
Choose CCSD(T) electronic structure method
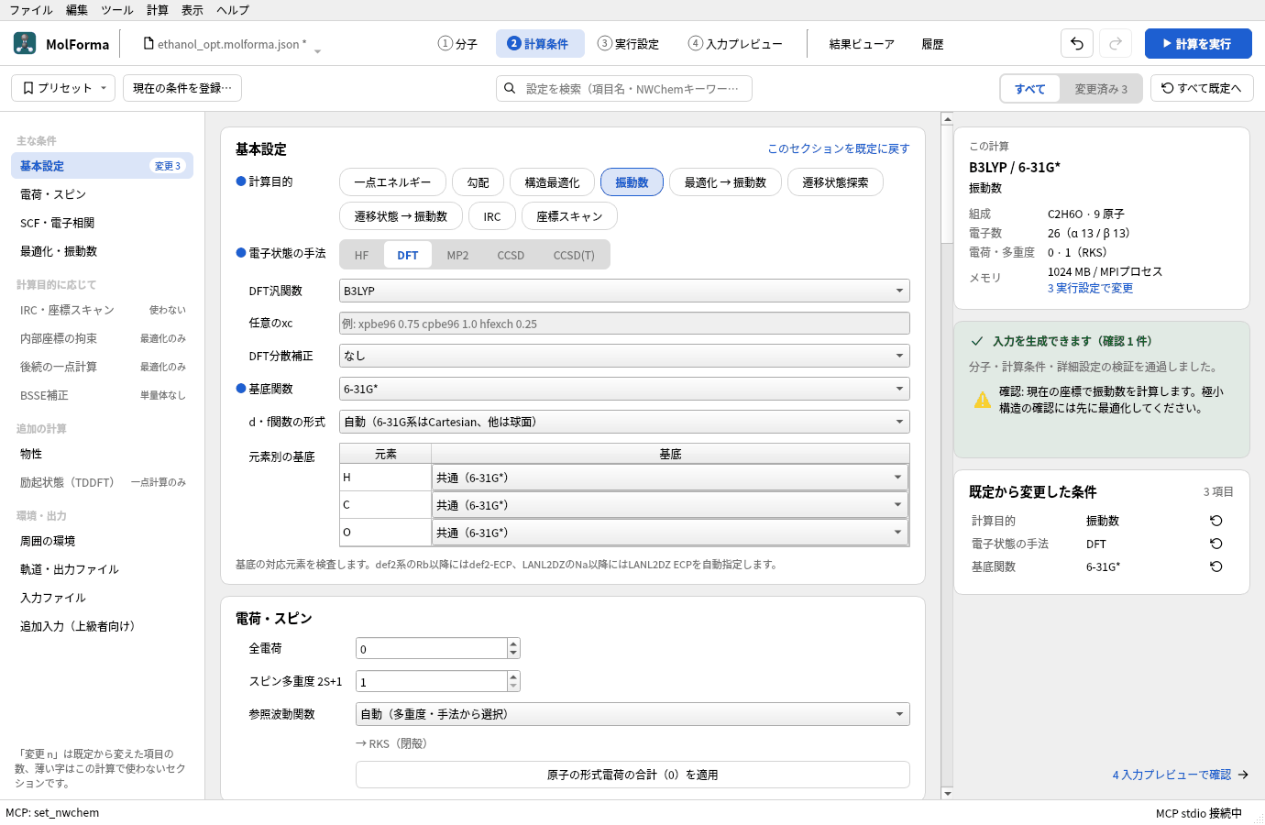pos(574,255)
